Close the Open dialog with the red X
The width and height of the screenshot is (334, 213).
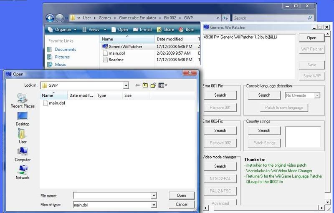pos(190,73)
